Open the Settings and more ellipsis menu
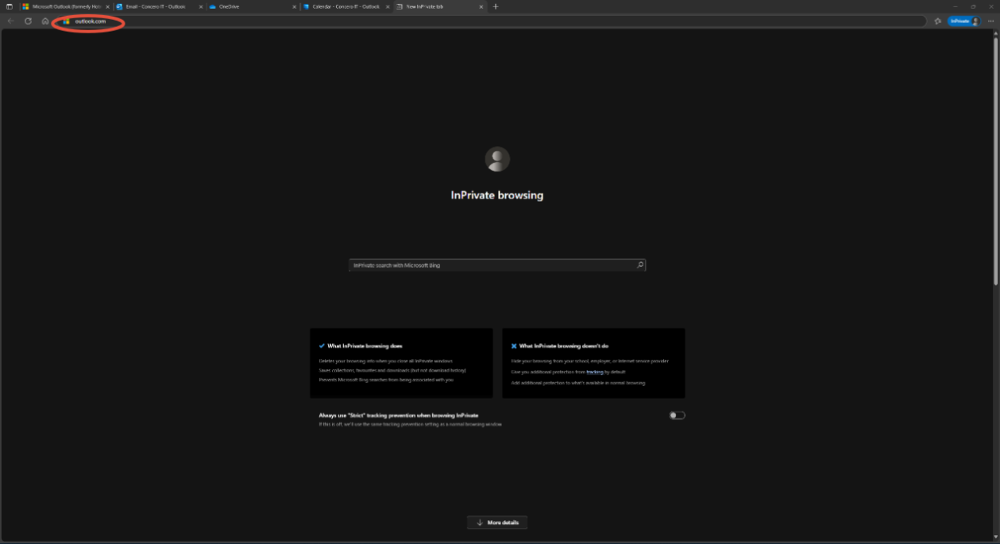The width and height of the screenshot is (1000, 544). click(990, 21)
